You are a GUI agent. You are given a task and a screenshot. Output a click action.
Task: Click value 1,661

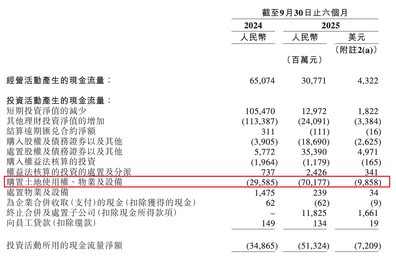pyautogui.click(x=368, y=213)
